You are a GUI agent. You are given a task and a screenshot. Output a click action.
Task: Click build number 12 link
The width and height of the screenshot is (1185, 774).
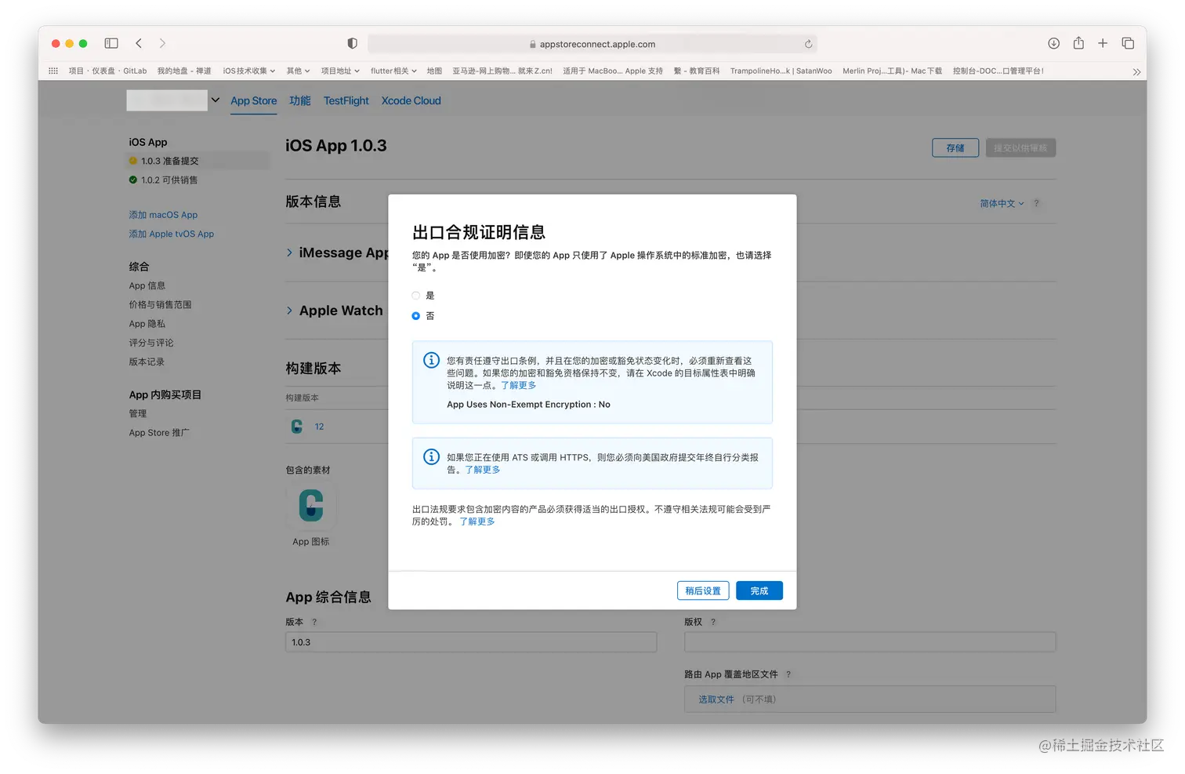319,427
